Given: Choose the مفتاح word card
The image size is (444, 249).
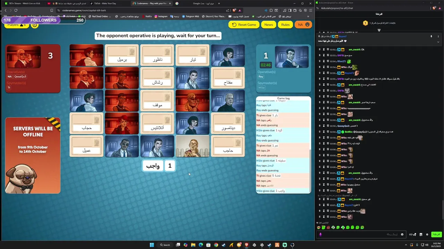Looking at the screenshot, I should (x=228, y=78).
